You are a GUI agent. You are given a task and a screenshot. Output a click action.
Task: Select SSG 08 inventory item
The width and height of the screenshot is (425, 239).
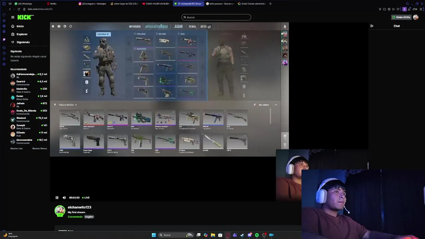(70, 119)
